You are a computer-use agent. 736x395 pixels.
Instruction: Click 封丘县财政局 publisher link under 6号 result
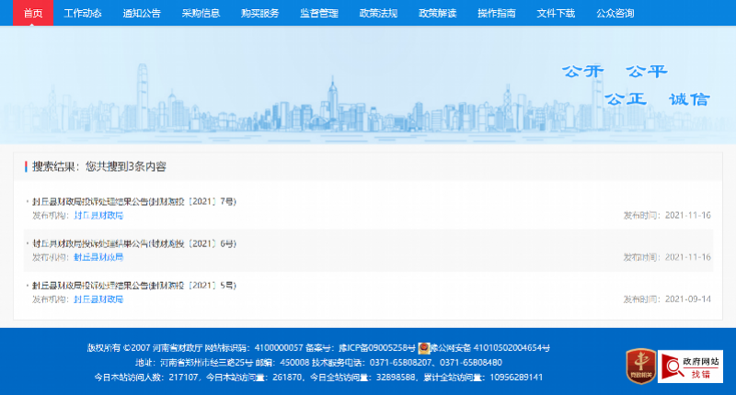click(98, 257)
